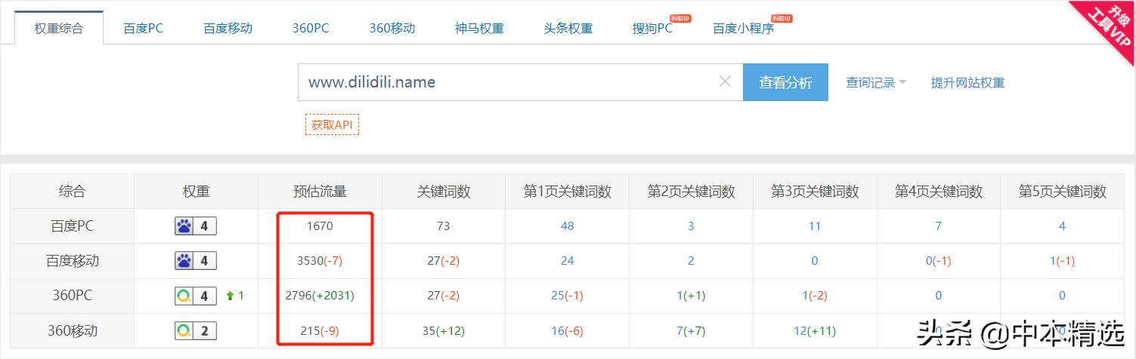Click the 查看分析 button
The image size is (1136, 359).
[x=785, y=82]
